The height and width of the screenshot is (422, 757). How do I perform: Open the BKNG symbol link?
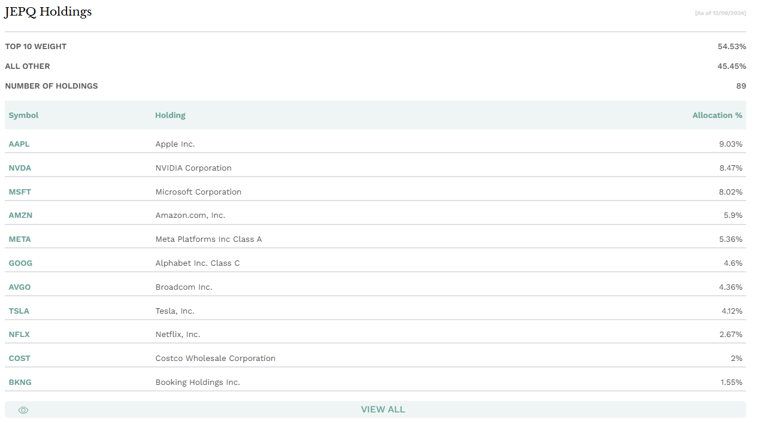click(20, 382)
